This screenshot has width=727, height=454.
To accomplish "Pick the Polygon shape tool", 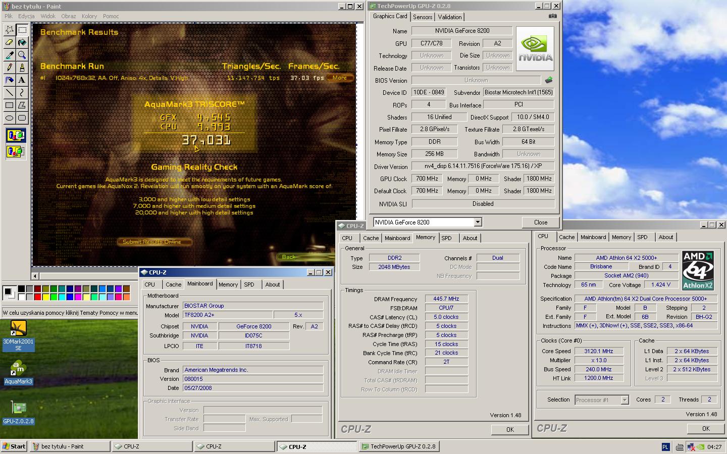I will 22,105.
